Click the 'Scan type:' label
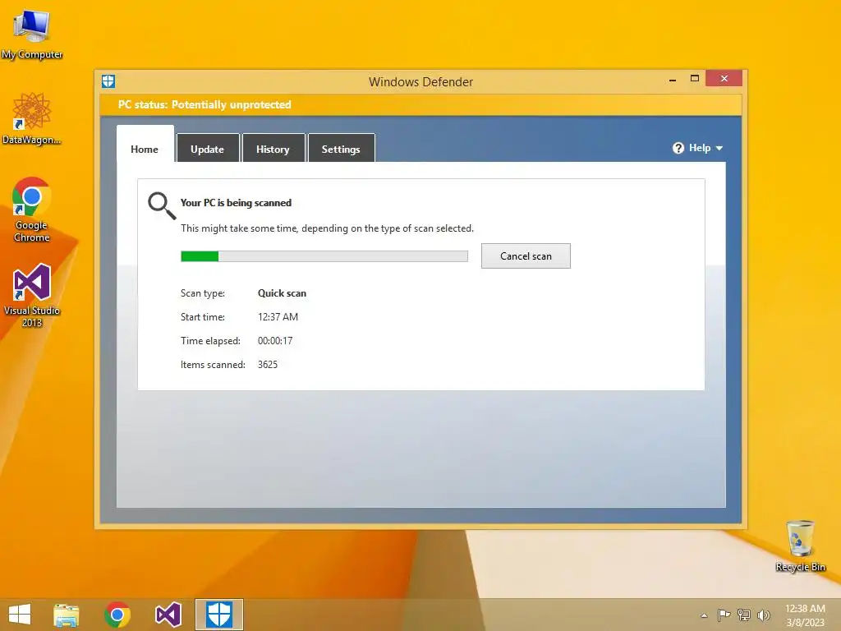The image size is (841, 631). pos(203,293)
